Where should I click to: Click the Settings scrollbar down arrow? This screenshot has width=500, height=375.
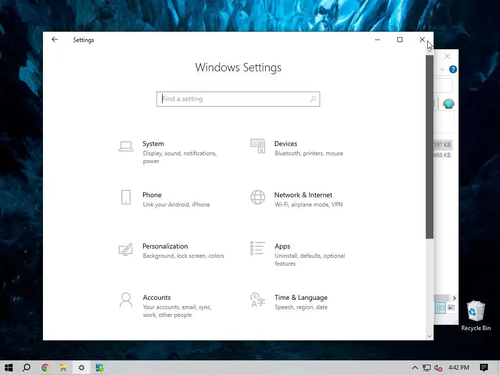point(430,336)
